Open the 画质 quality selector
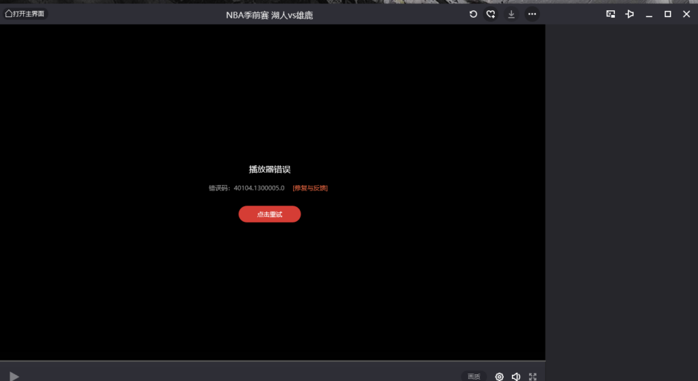The width and height of the screenshot is (698, 381). coord(474,376)
